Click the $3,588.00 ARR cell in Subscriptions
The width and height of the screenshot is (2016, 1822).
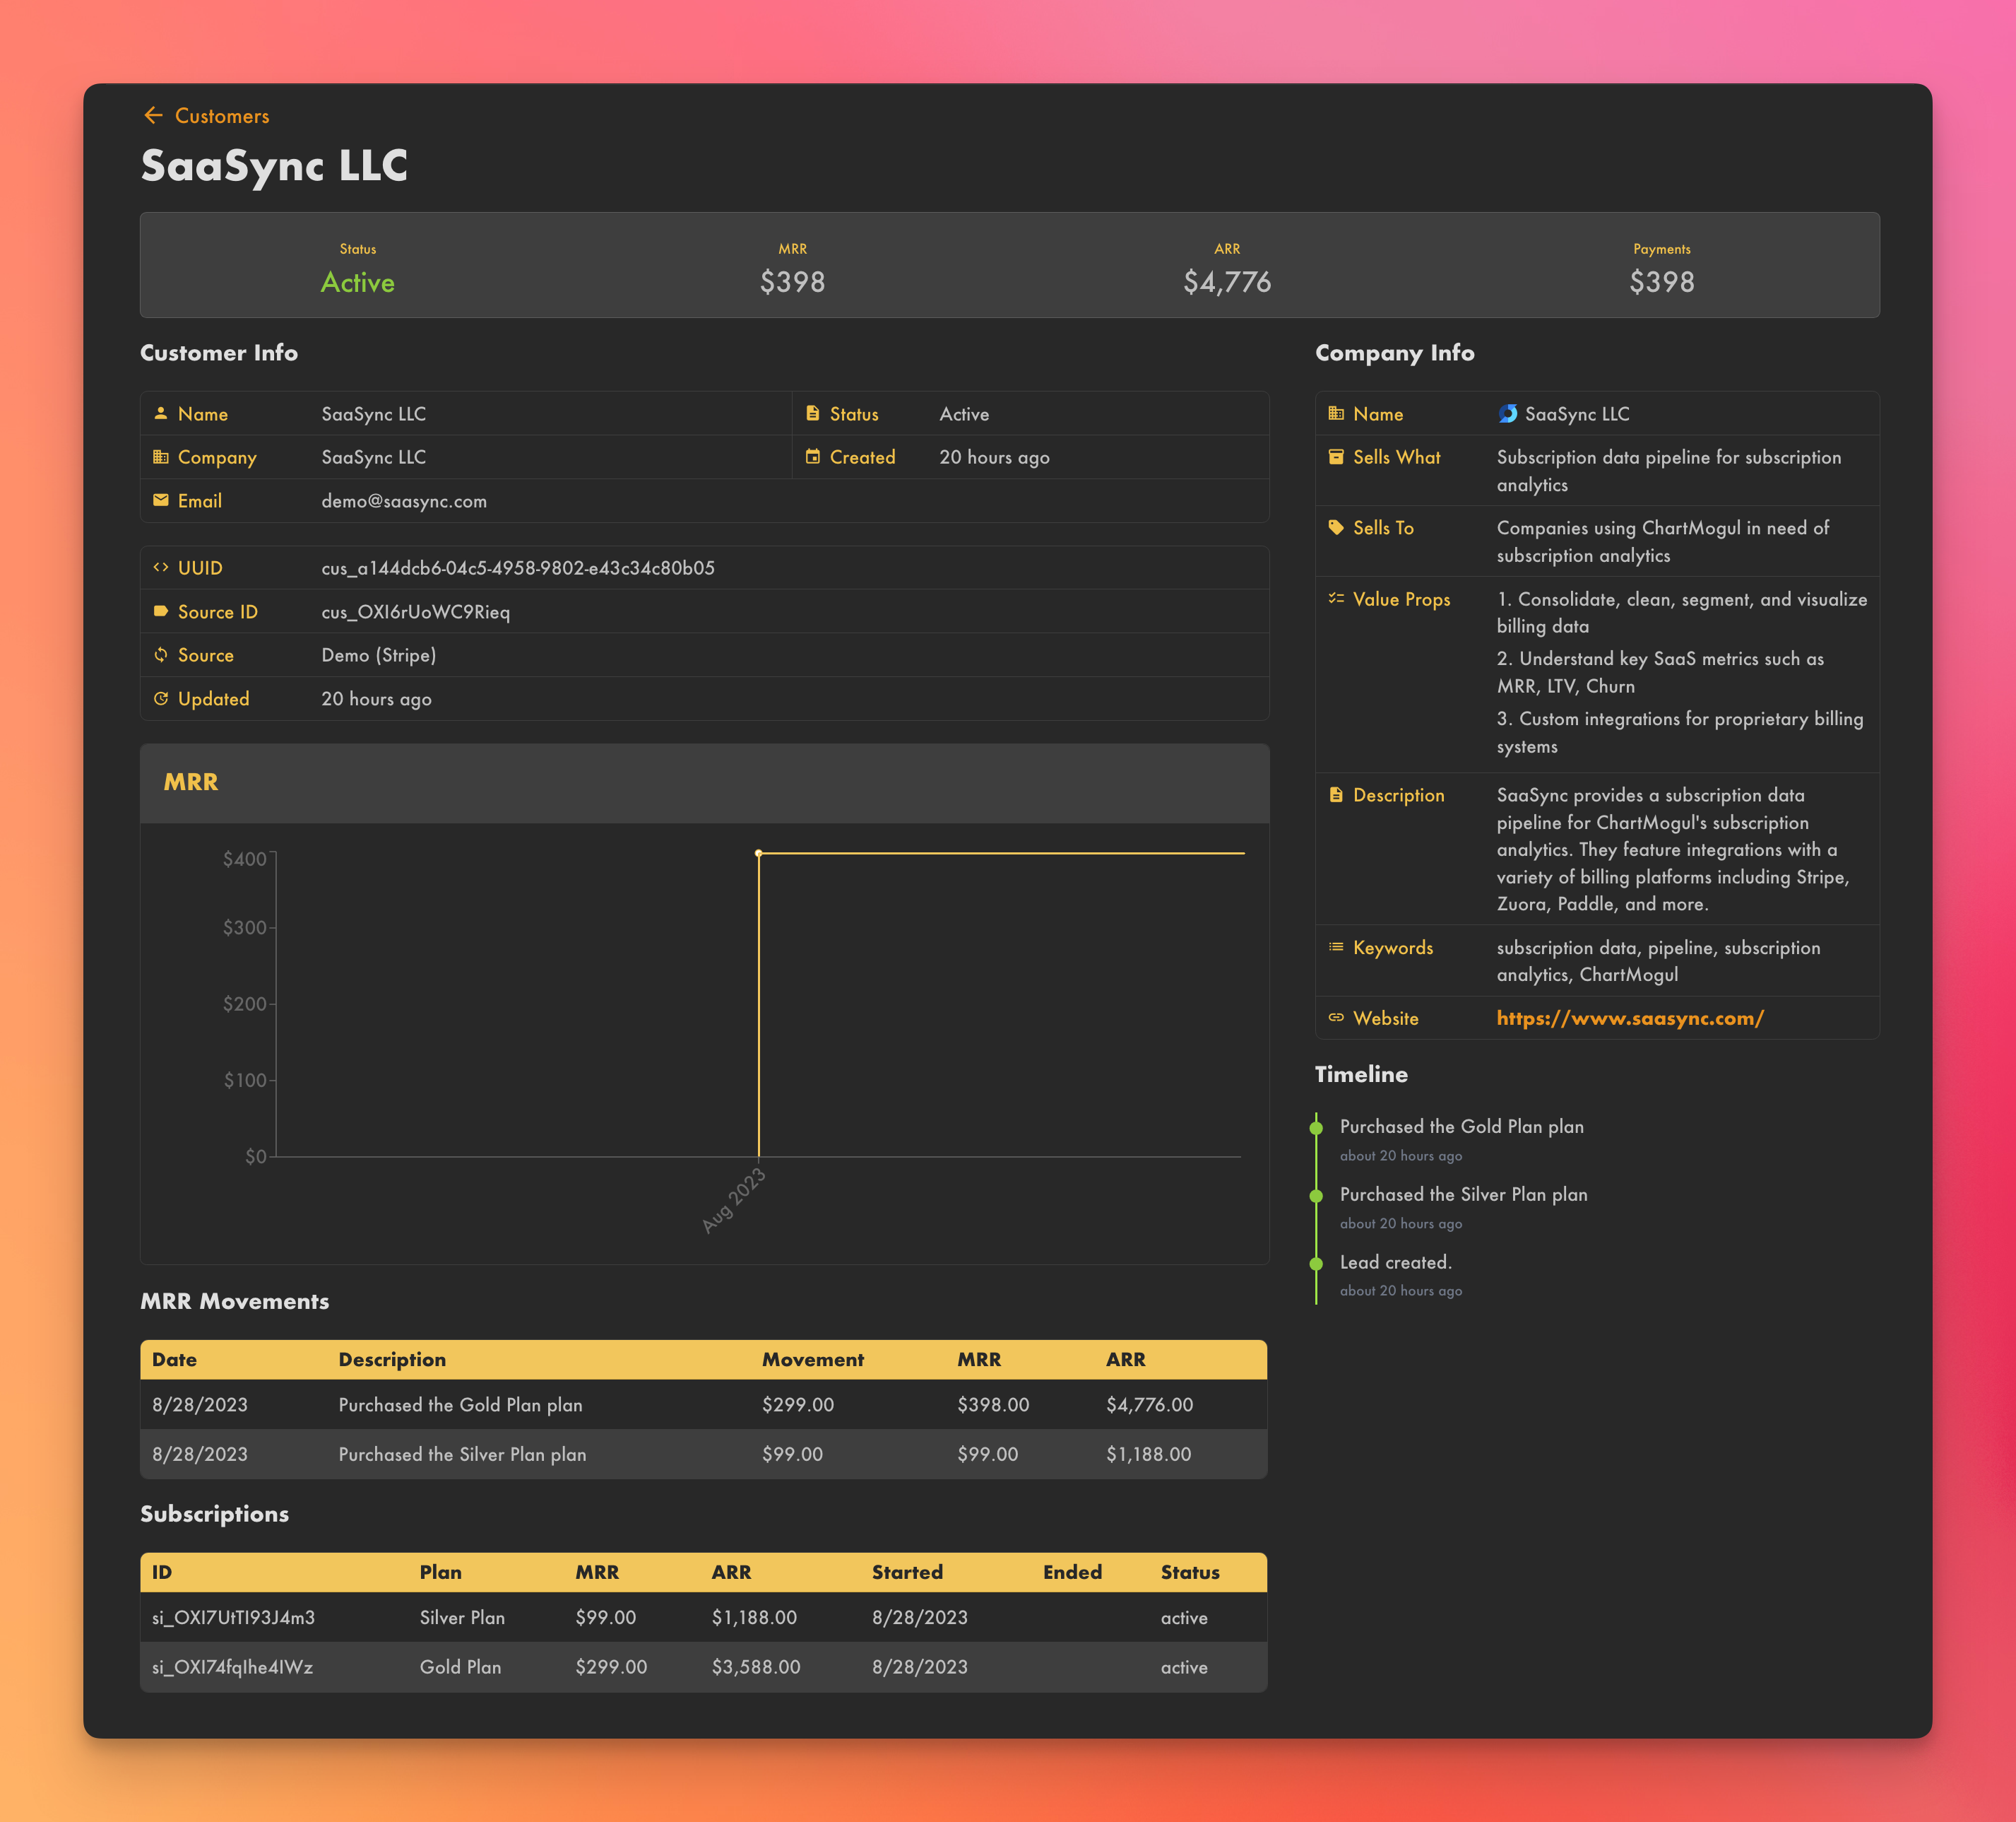tap(755, 1668)
